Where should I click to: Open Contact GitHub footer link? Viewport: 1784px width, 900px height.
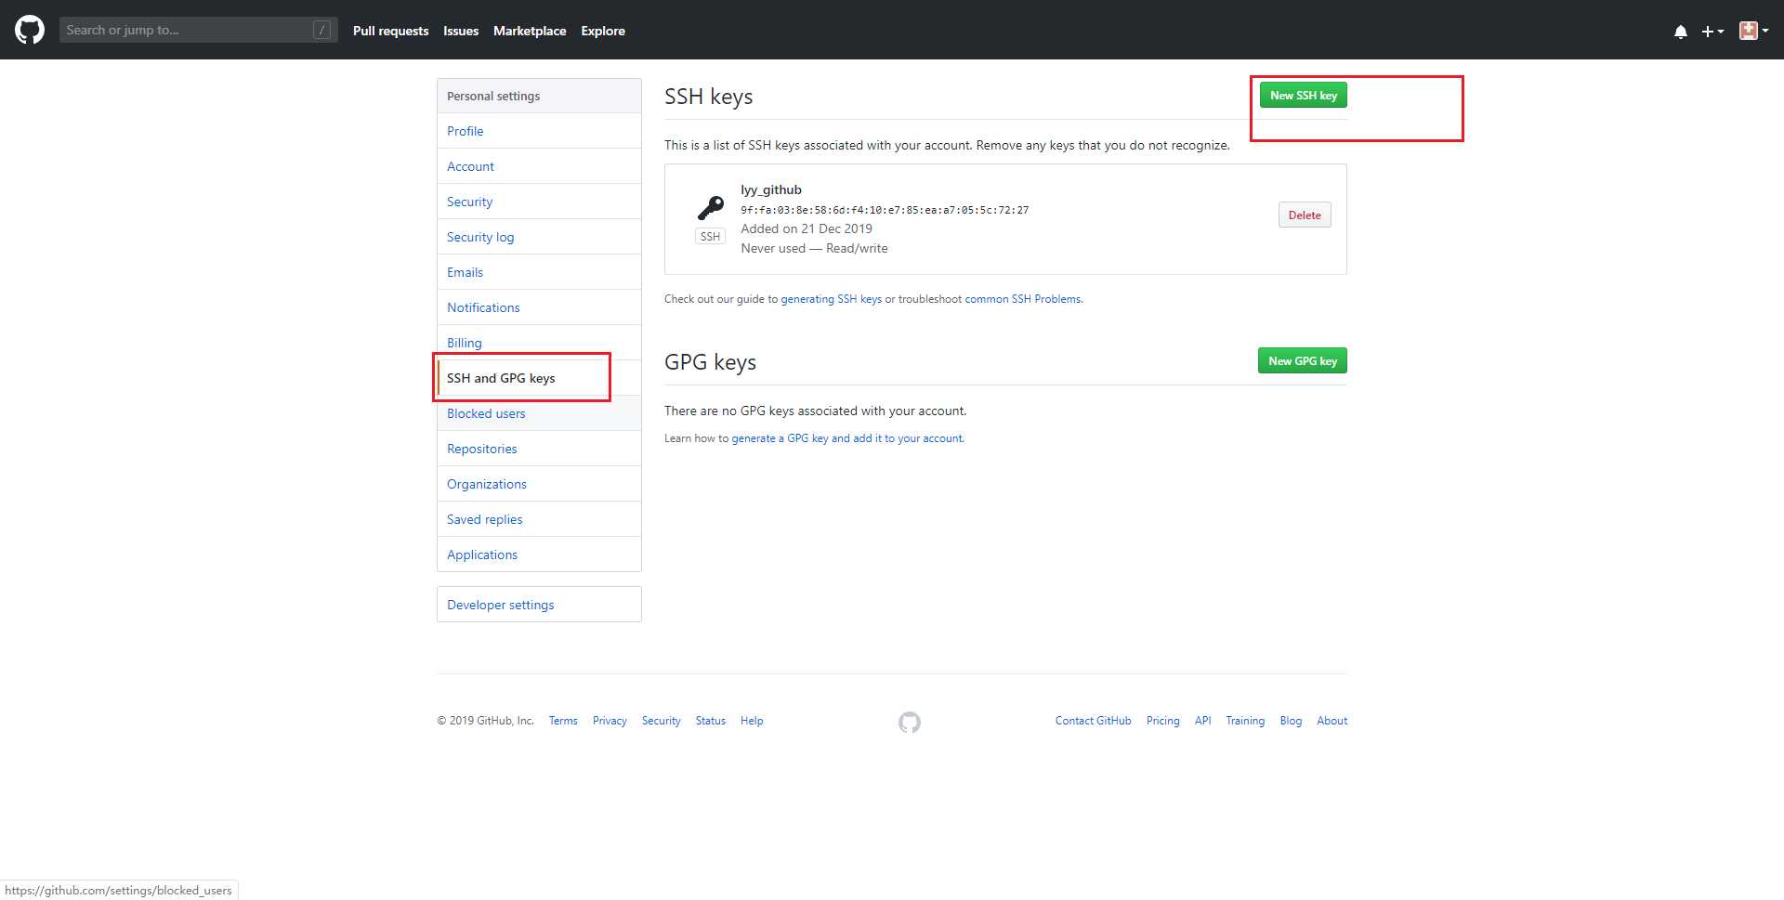[x=1093, y=721]
